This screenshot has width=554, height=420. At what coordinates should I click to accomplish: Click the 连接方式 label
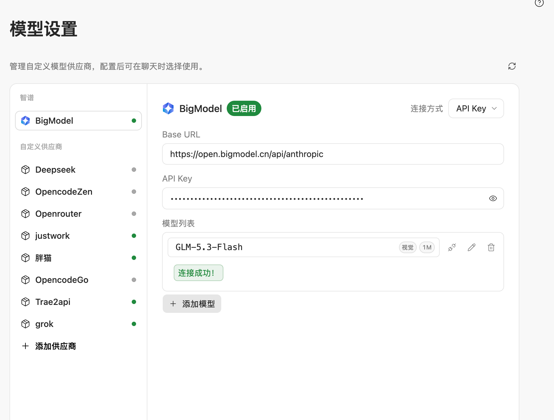pyautogui.click(x=427, y=109)
